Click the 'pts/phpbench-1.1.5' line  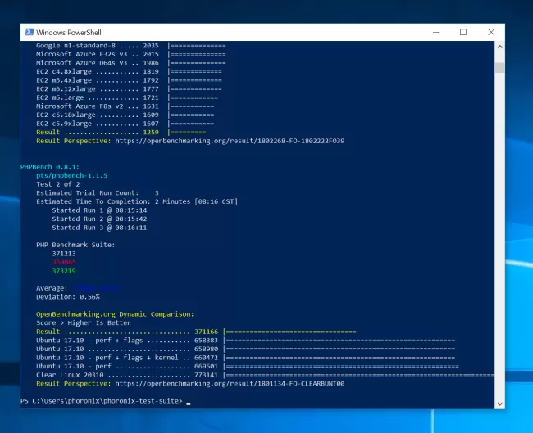(71, 175)
